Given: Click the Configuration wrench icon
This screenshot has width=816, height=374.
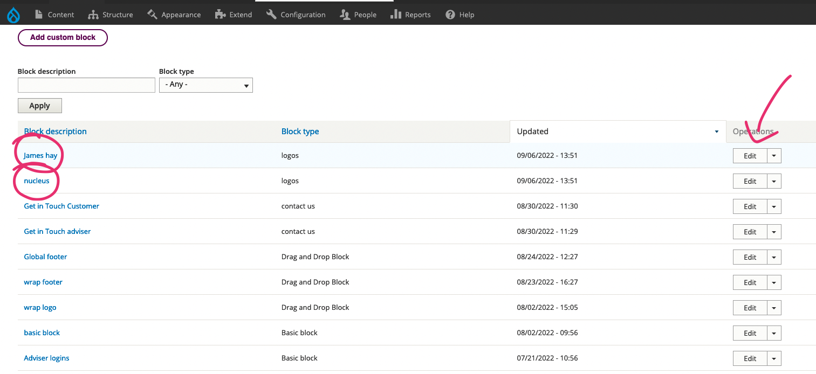Looking at the screenshot, I should 271,15.
